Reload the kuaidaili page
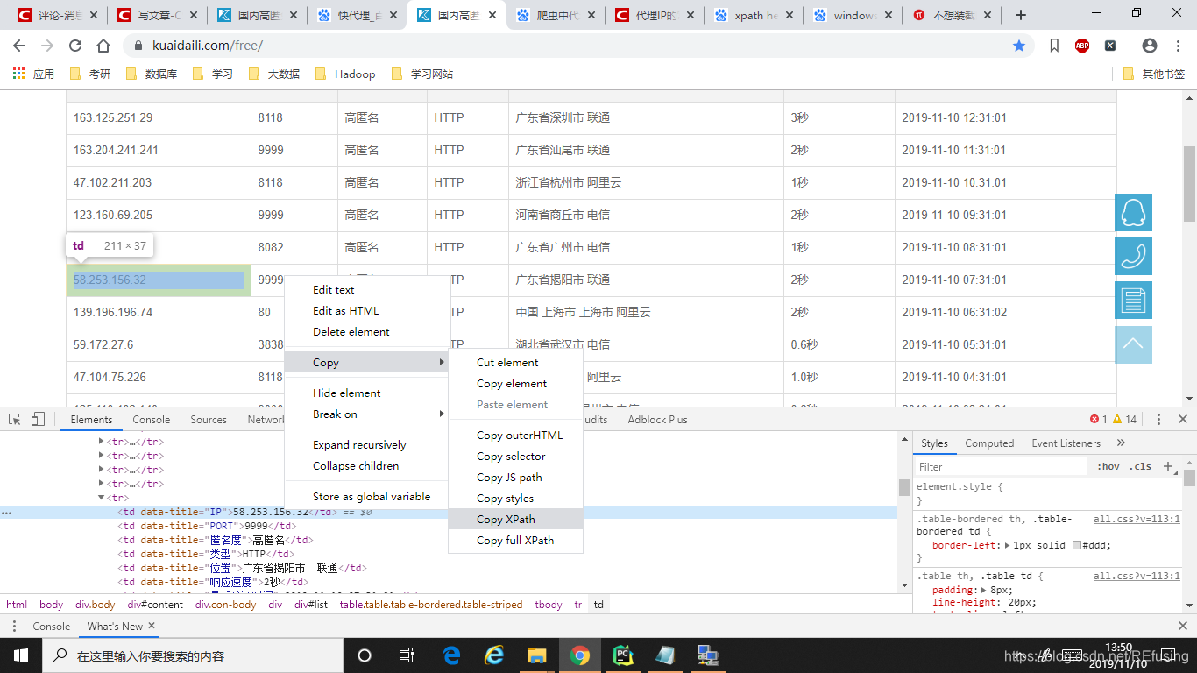The height and width of the screenshot is (673, 1197). (75, 46)
